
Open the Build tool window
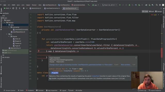coord(71,90)
